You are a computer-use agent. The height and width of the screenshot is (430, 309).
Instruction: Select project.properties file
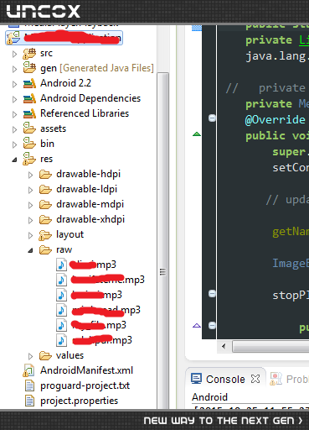pyautogui.click(x=80, y=401)
